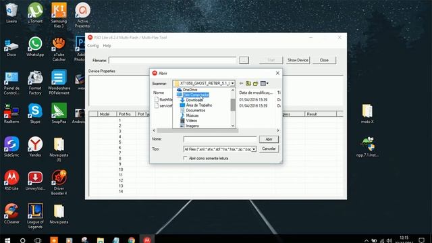
Task: Open the Windows Start menu
Action: click(x=7, y=240)
